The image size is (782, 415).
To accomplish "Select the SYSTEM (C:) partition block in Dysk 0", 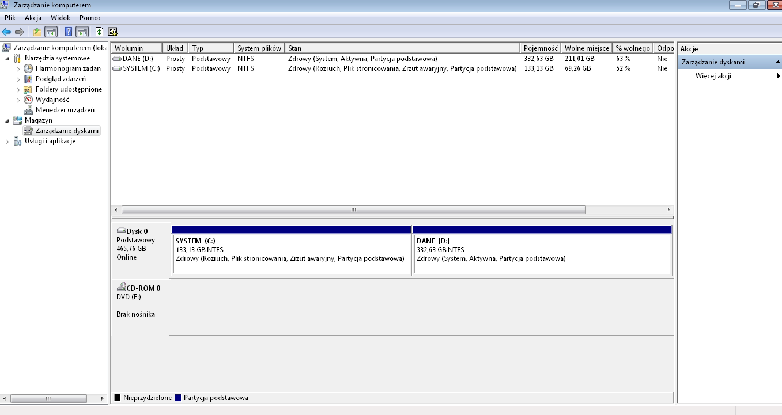I will (292, 255).
